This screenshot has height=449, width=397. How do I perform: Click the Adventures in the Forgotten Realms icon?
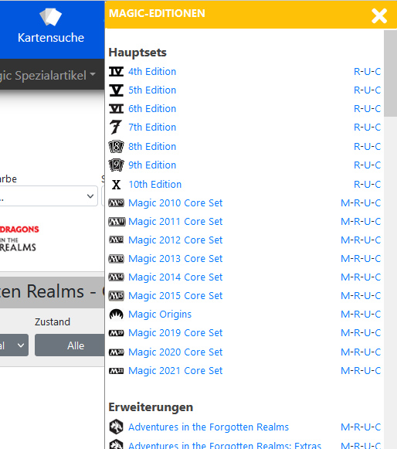pos(116,427)
